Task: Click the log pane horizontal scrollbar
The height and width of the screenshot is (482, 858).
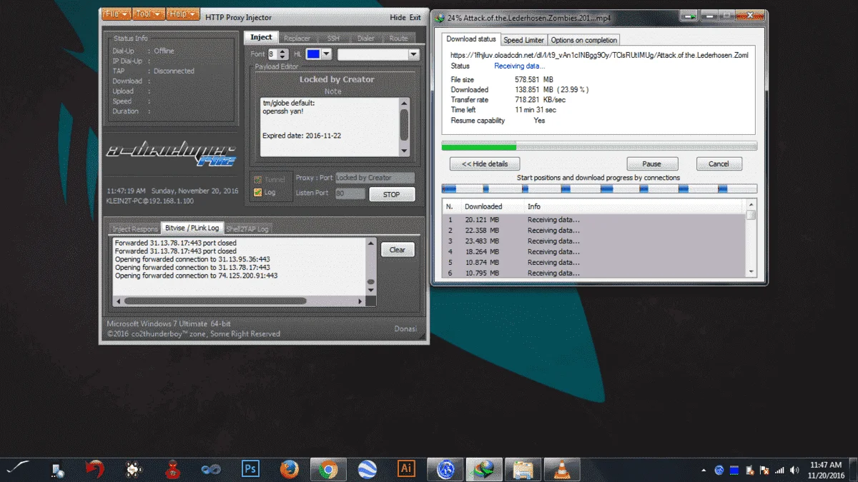Action: coord(241,301)
